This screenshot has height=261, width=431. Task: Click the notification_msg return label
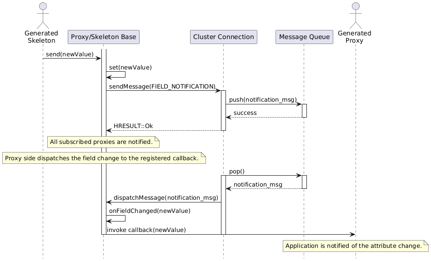click(258, 185)
